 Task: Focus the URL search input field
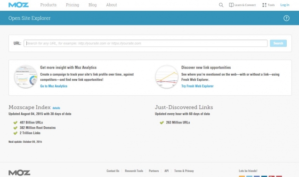(x=145, y=43)
